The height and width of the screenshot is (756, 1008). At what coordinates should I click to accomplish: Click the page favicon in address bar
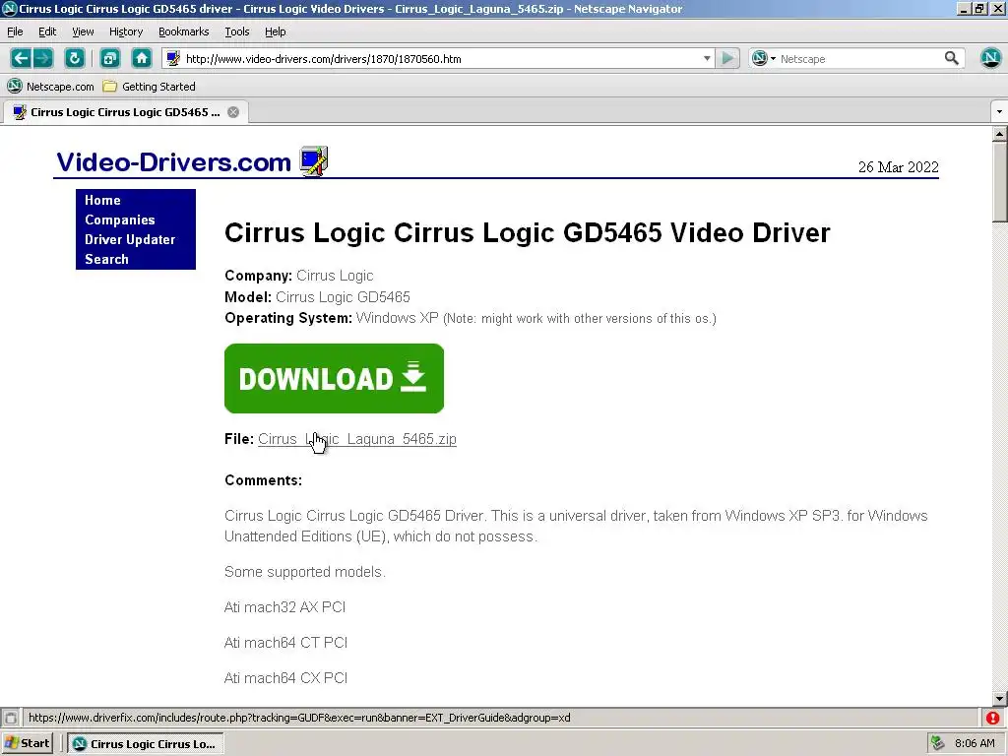pyautogui.click(x=173, y=58)
